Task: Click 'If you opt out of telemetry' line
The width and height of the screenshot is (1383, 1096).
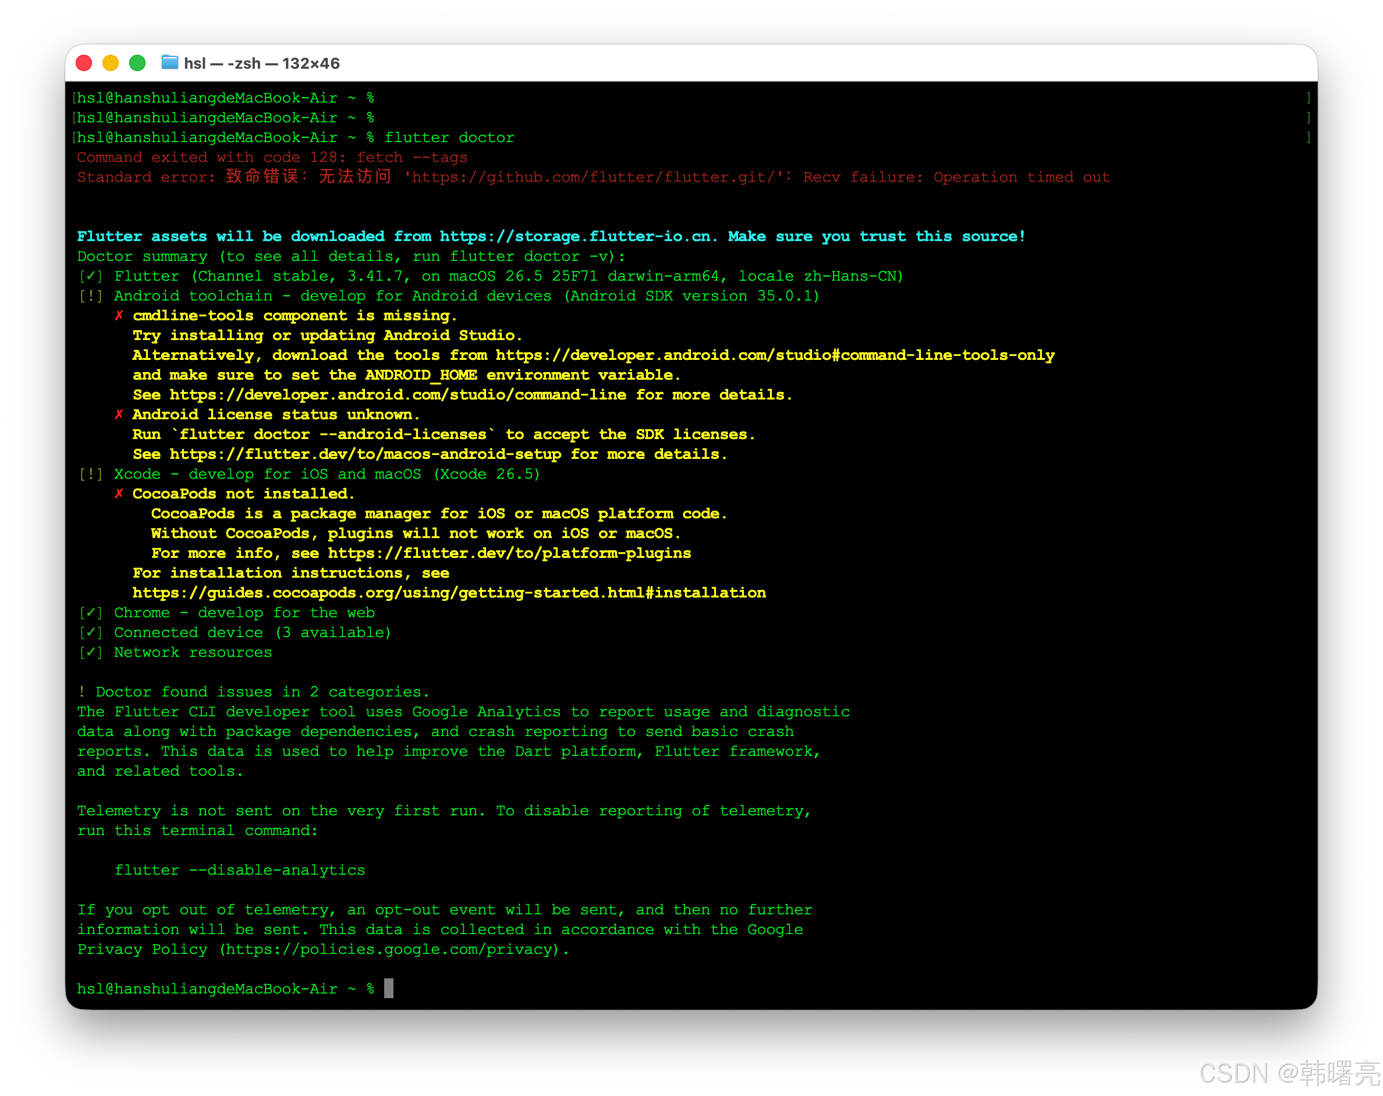Action: (x=445, y=911)
